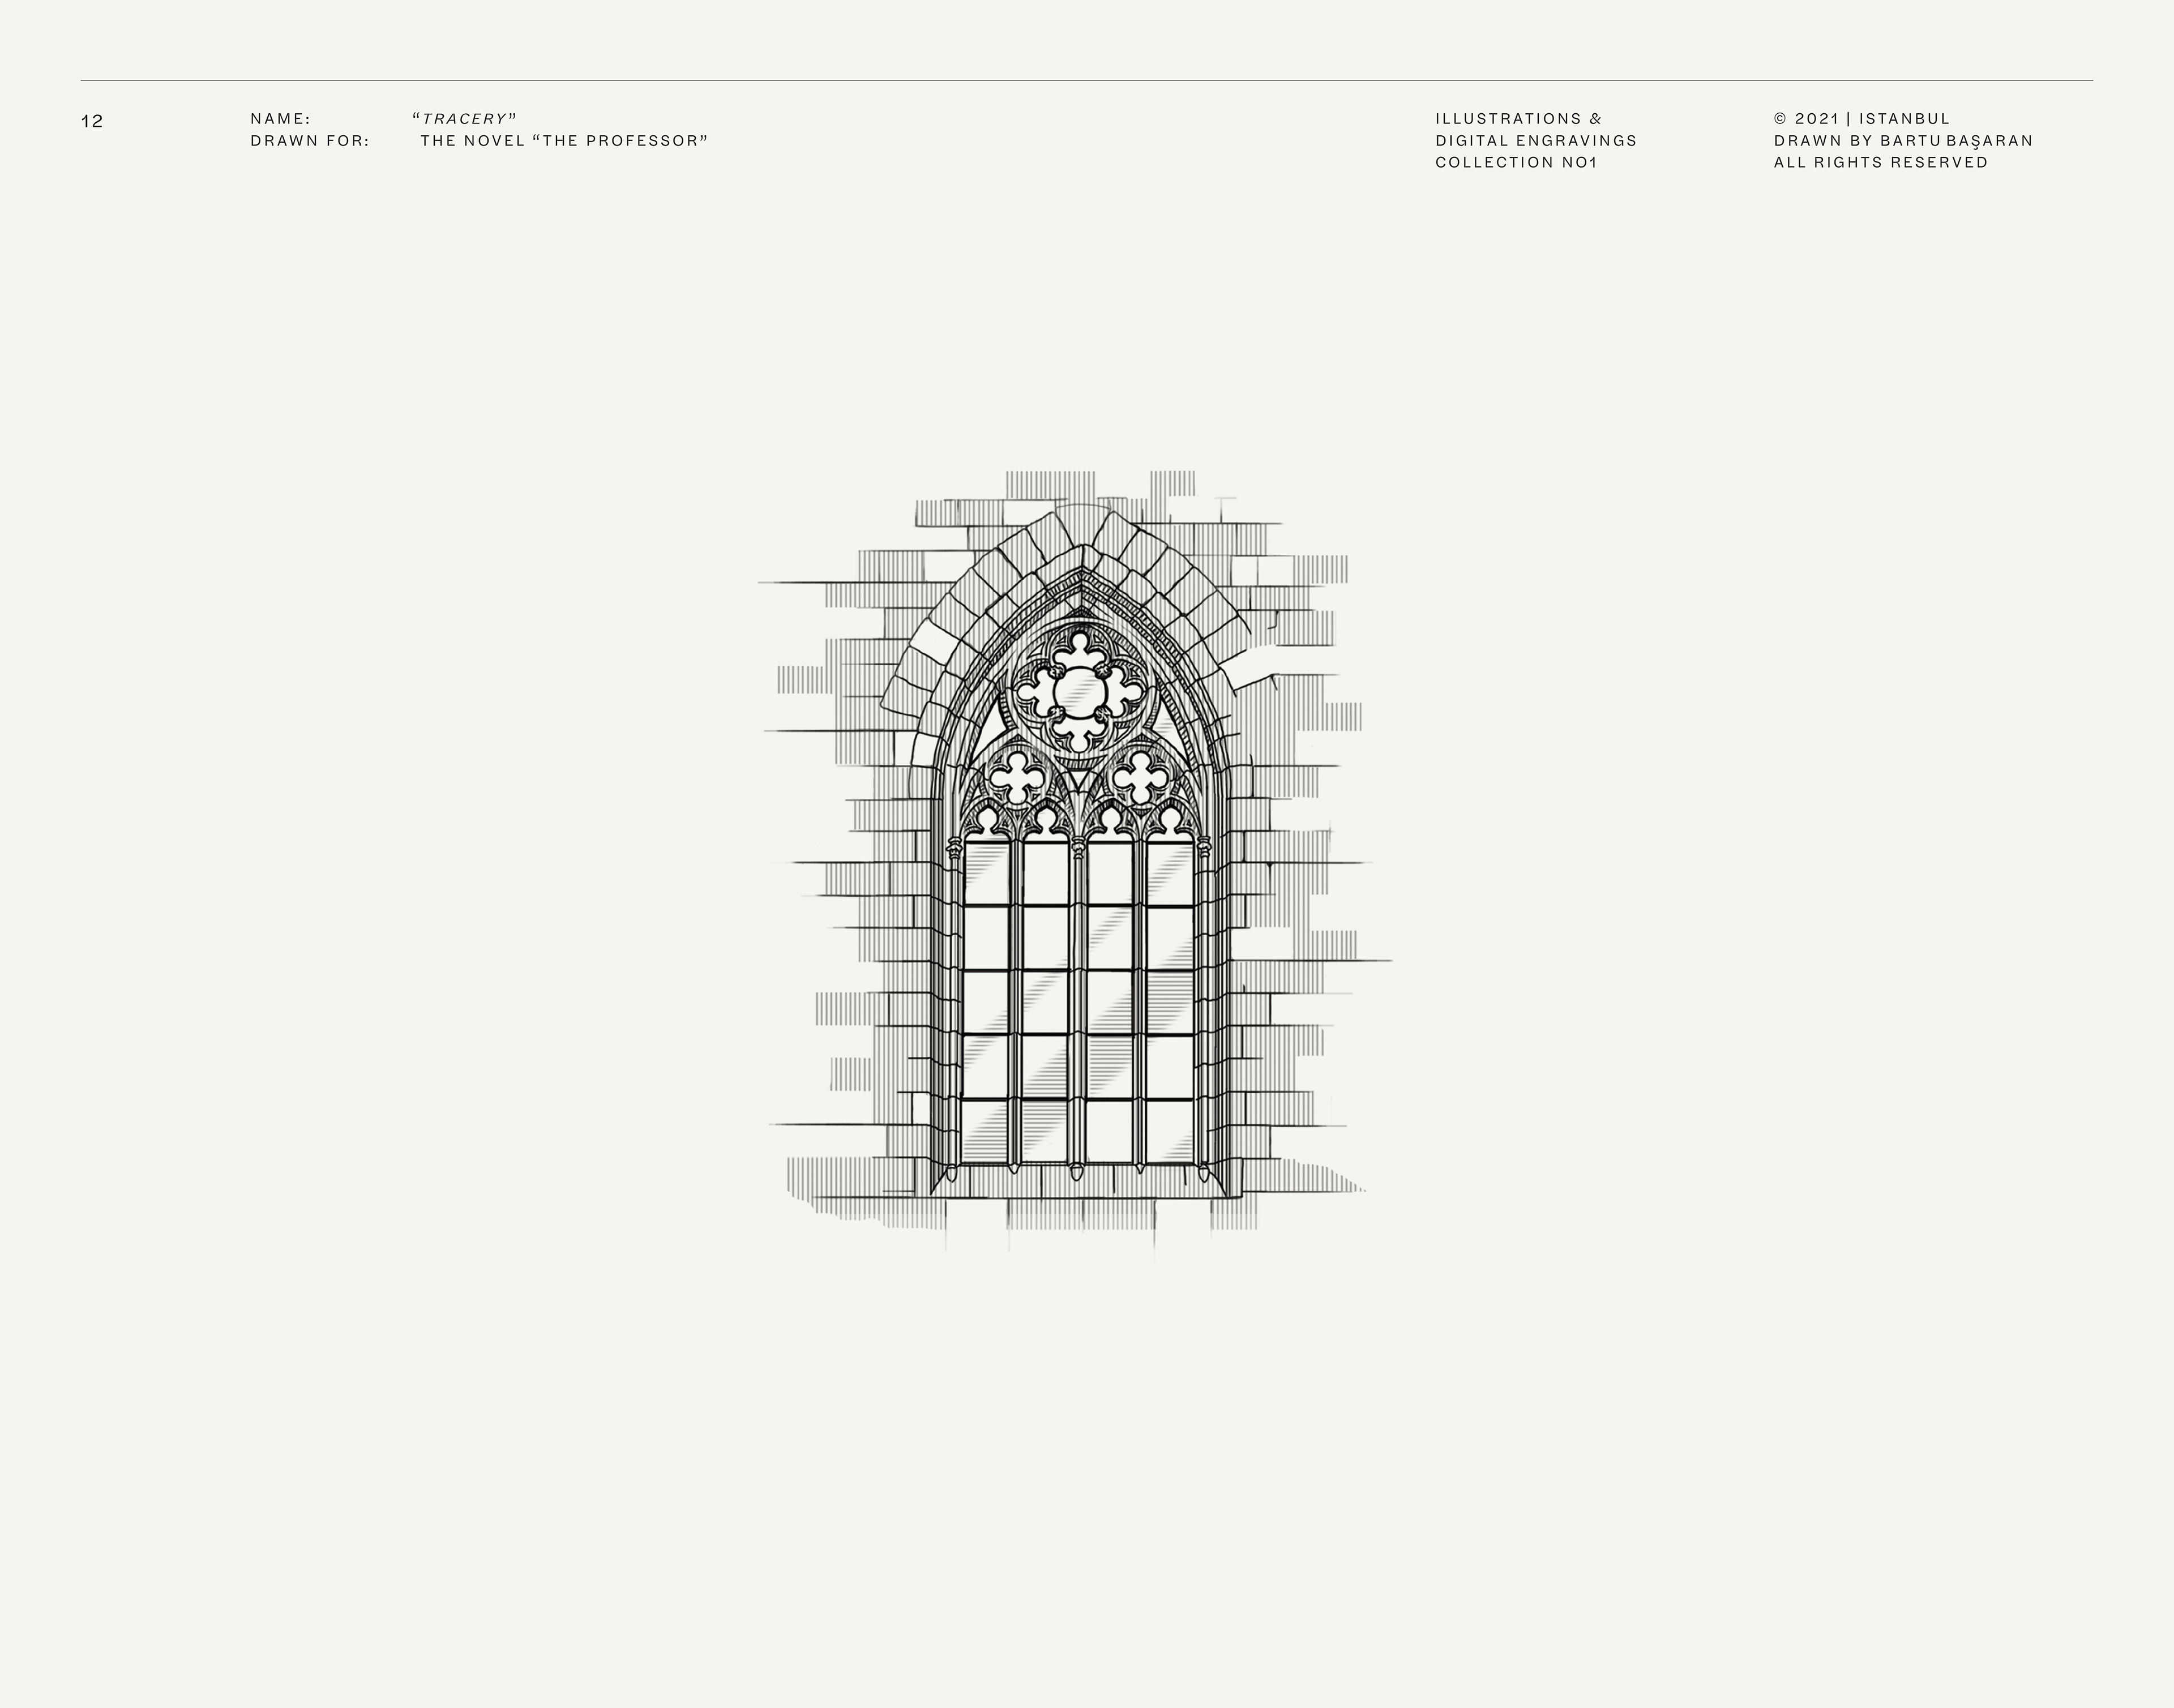
Task: Select the COLLECTION NO1 text
Action: (x=1516, y=163)
